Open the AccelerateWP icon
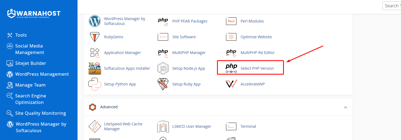The height and width of the screenshot is (140, 401). pyautogui.click(x=231, y=84)
